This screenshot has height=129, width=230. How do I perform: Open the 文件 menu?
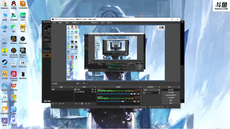point(54,23)
